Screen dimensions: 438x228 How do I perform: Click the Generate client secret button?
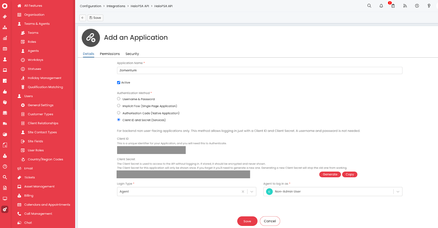(x=330, y=174)
